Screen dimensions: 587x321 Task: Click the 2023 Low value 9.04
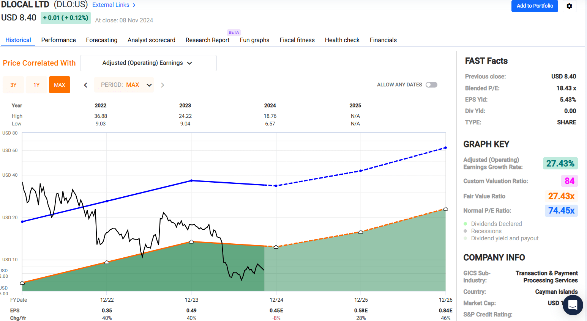[x=185, y=124]
